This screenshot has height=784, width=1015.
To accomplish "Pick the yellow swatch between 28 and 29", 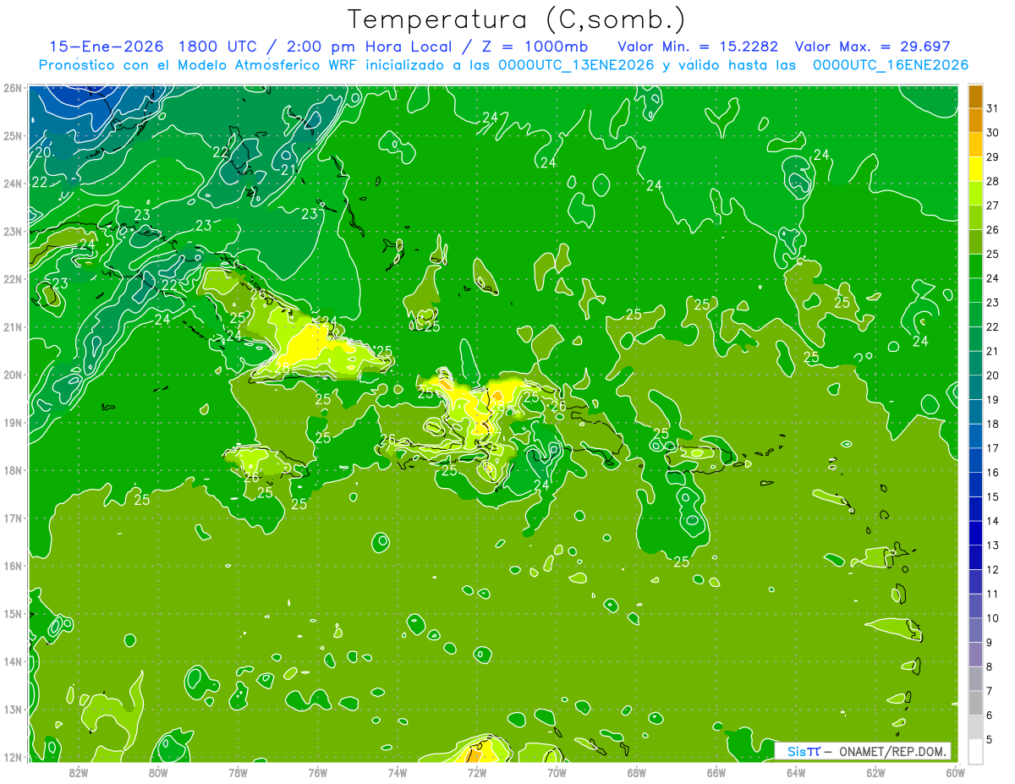I will [975, 169].
